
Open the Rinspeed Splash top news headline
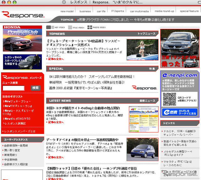[83, 43]
